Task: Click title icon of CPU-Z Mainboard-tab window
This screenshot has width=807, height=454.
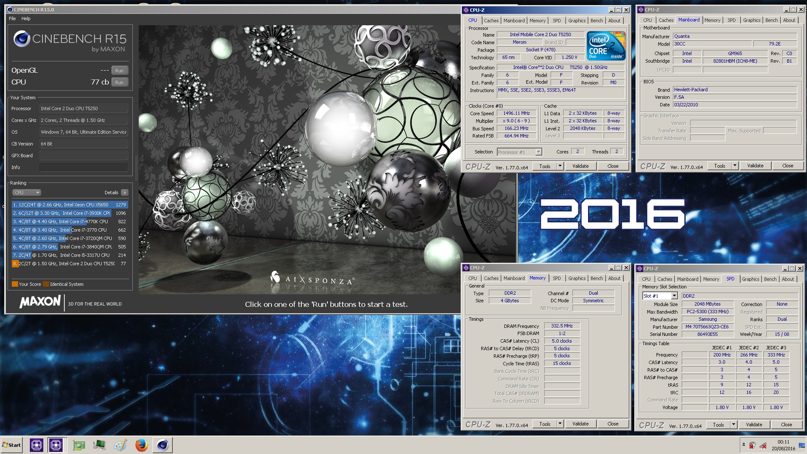Action: click(x=641, y=9)
